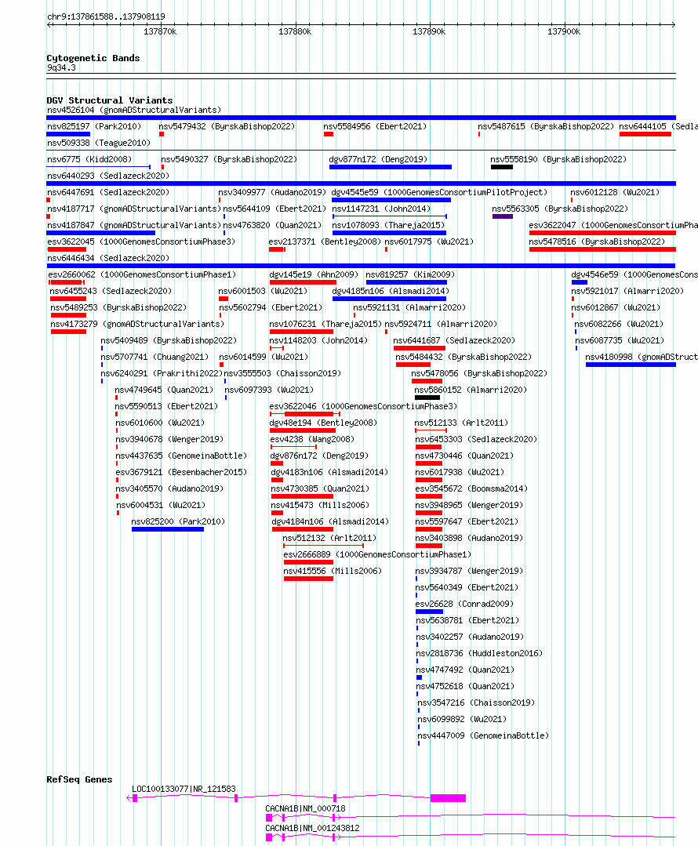Click nsv5584956 (Ebert2021) variant label
Screen dimensions: 698x846
coord(375,126)
